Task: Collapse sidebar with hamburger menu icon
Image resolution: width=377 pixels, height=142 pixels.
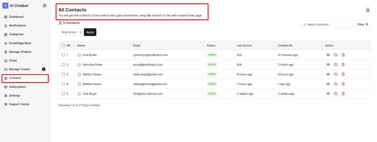Action: 45,6
